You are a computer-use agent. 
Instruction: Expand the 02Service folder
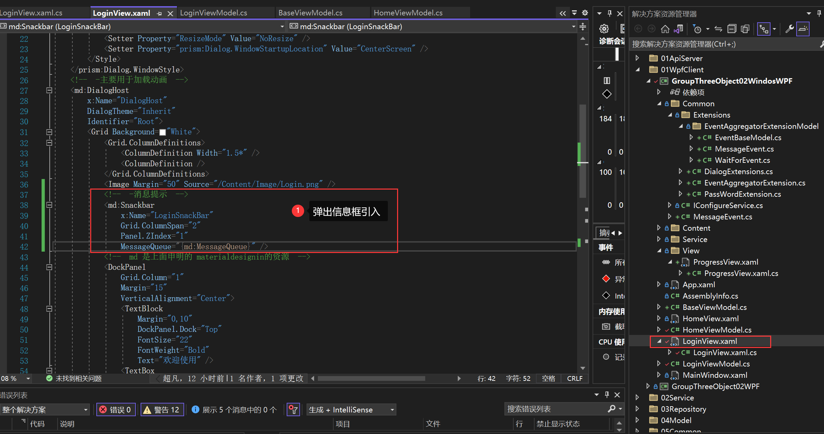point(637,398)
